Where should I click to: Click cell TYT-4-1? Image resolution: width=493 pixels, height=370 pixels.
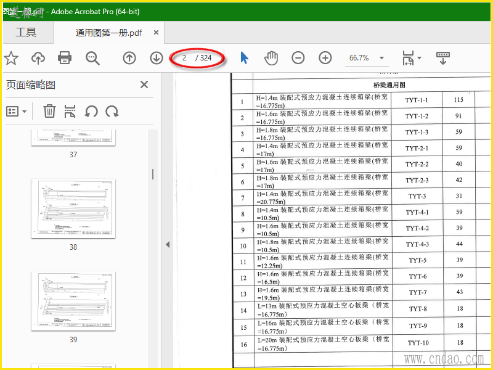pos(417,212)
